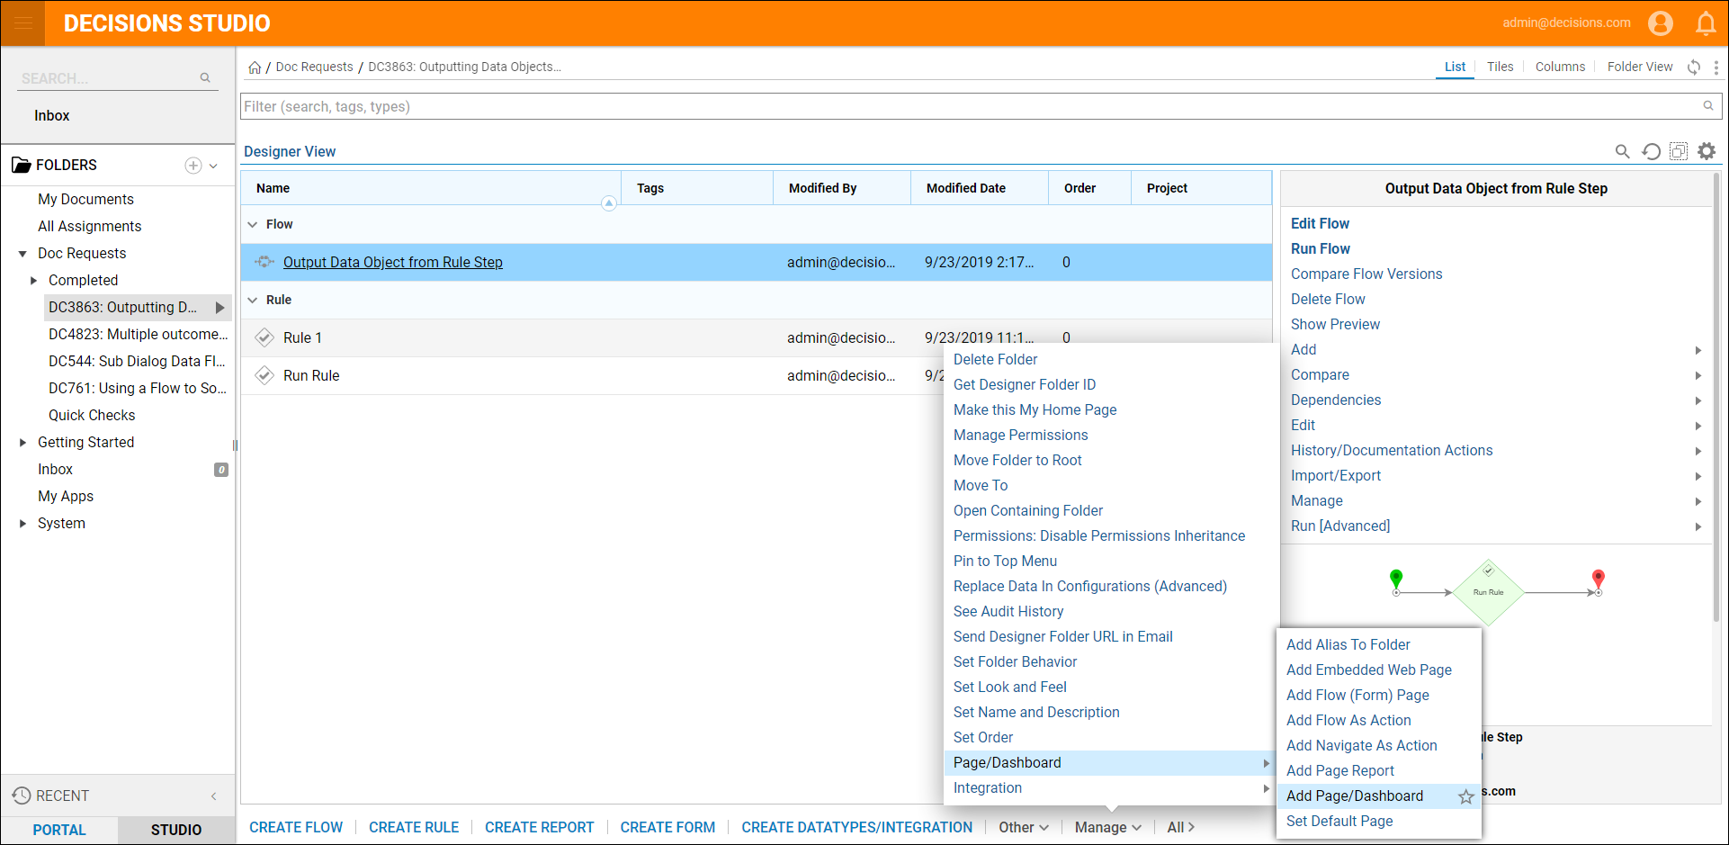Select Delete Folder from context menu
Screen dimensions: 1729x845
click(995, 359)
